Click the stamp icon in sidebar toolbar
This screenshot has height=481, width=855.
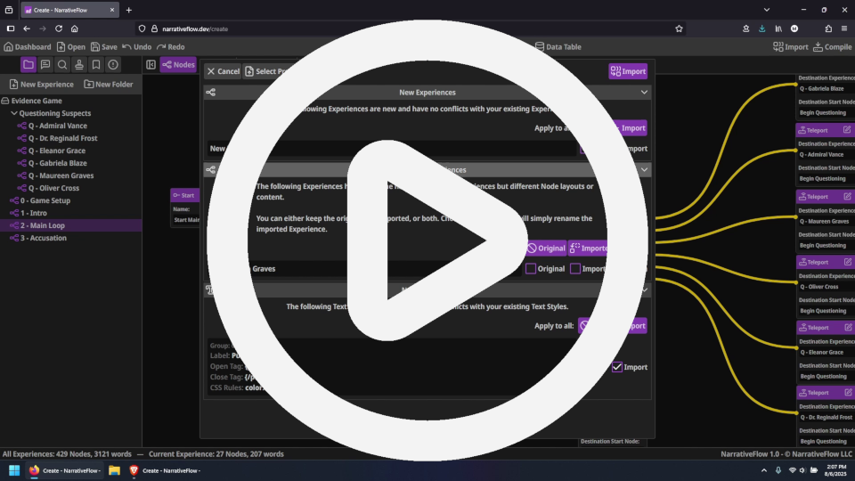[79, 64]
